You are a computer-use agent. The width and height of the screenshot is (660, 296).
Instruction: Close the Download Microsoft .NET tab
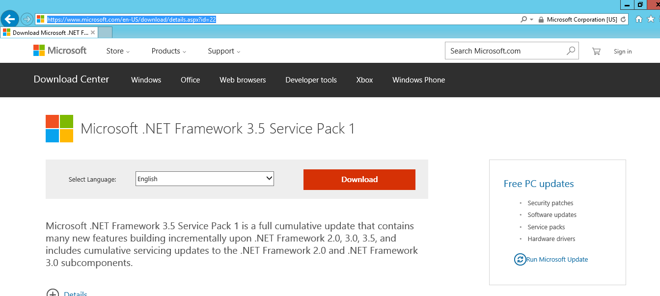coord(93,32)
